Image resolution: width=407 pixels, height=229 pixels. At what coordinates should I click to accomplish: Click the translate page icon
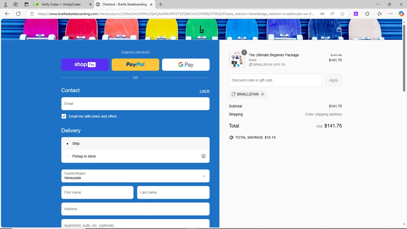click(x=322, y=14)
